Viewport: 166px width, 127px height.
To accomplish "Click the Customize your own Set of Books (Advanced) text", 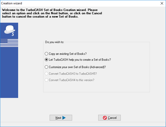I will tap(77, 67).
